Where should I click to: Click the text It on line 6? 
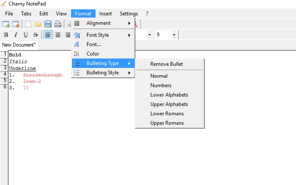pos(26,88)
